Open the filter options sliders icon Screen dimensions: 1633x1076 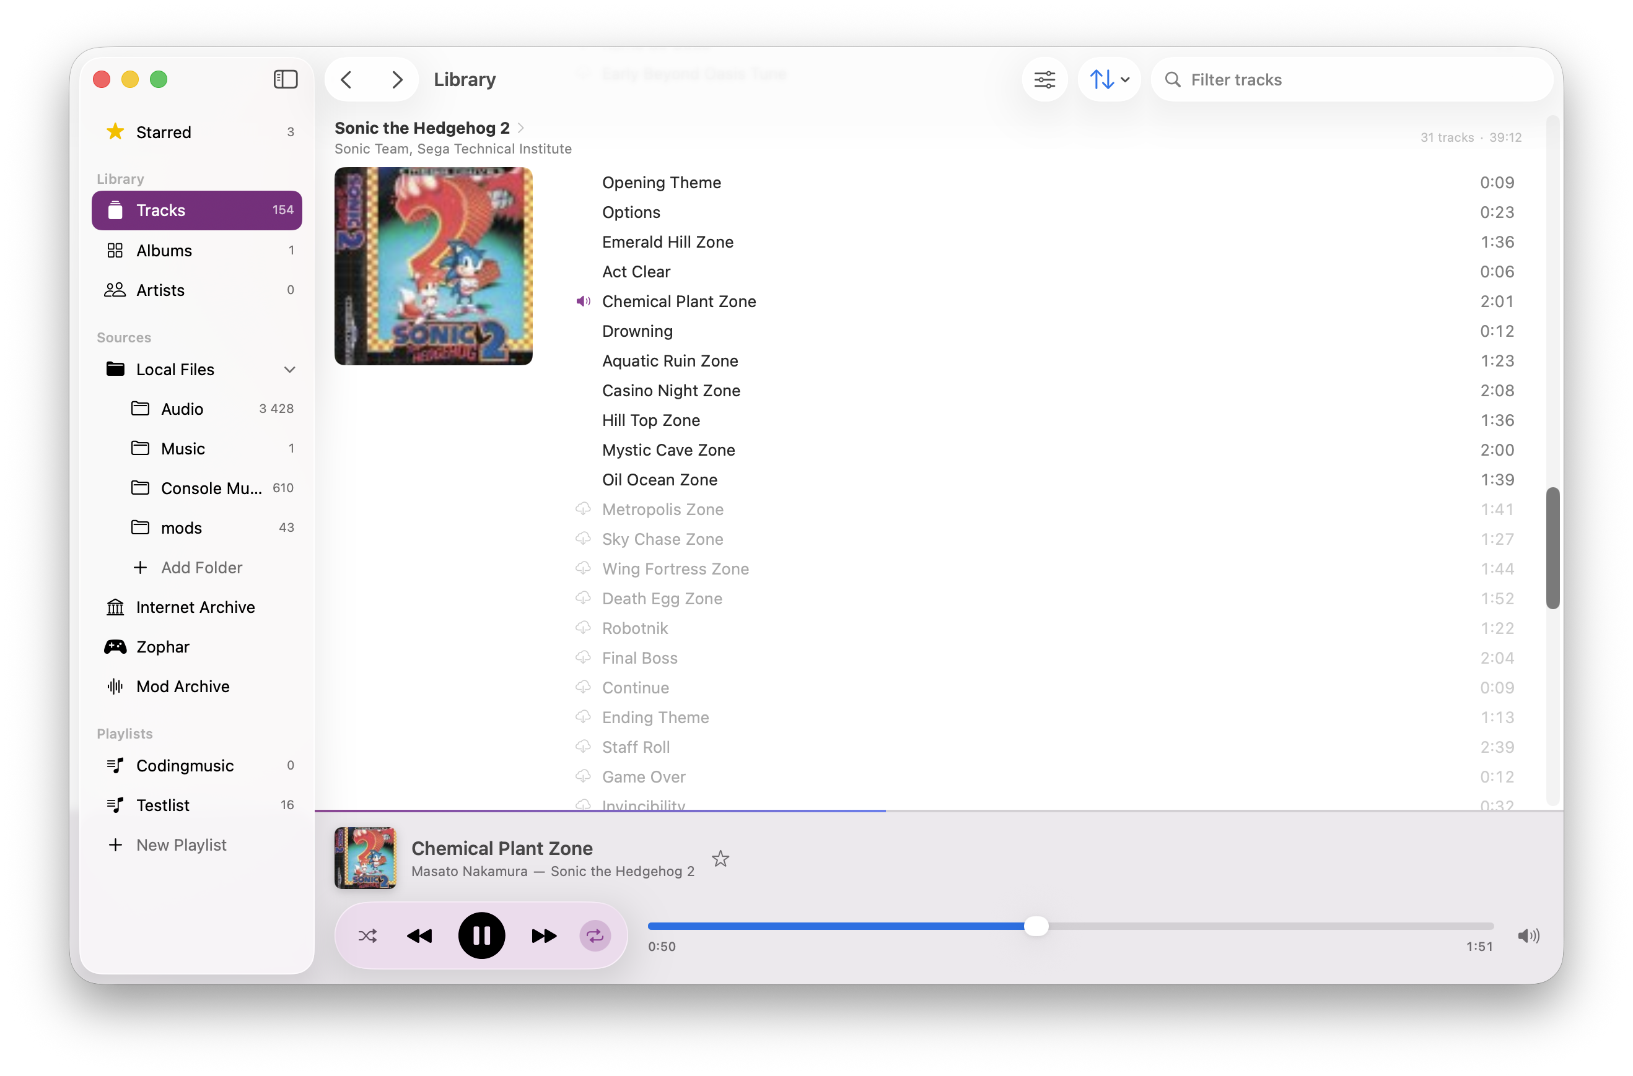1044,80
